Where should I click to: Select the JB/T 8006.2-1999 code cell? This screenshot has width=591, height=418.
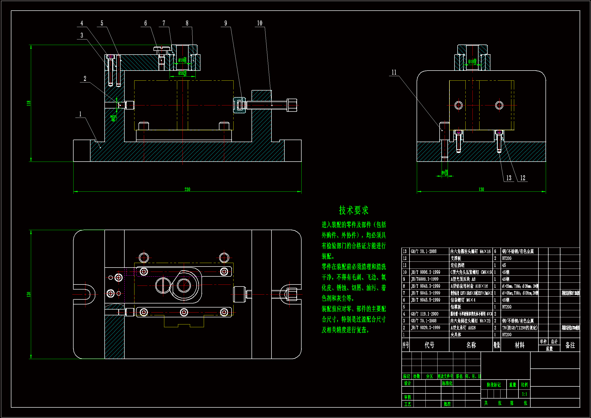tap(425, 272)
